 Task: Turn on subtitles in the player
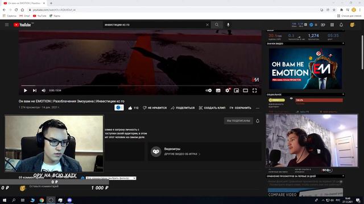tap(218, 91)
